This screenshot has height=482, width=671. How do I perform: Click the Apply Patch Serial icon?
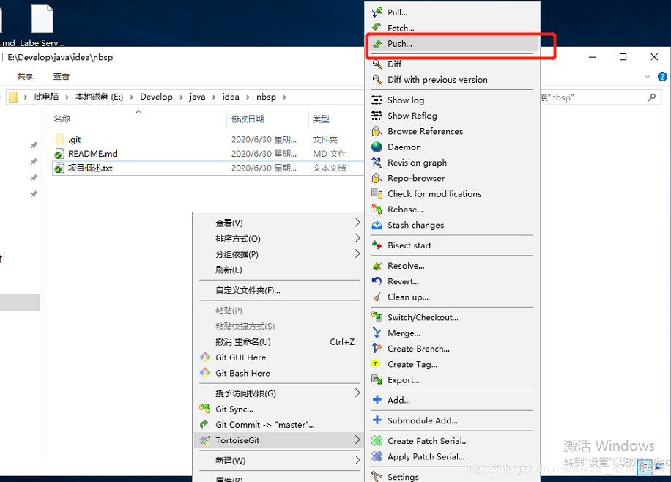coord(377,456)
